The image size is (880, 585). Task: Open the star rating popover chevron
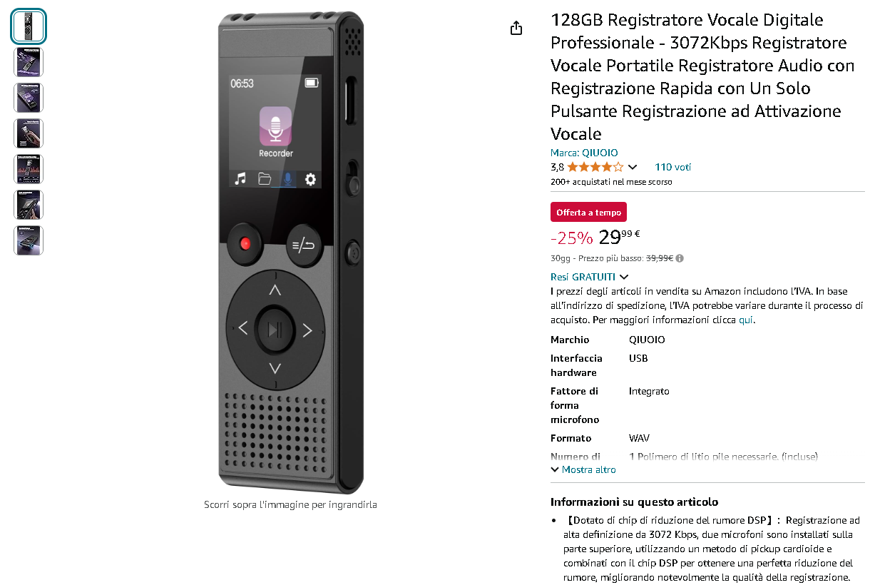632,168
